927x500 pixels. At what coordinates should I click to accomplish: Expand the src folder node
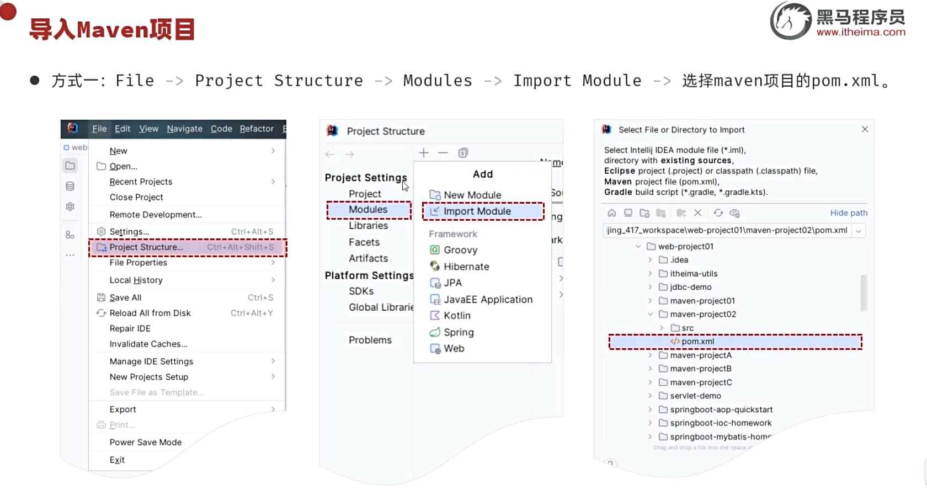coord(662,328)
